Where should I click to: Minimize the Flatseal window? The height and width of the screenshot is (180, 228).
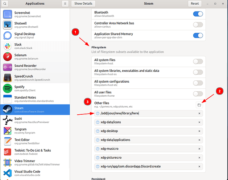pos(207,4)
